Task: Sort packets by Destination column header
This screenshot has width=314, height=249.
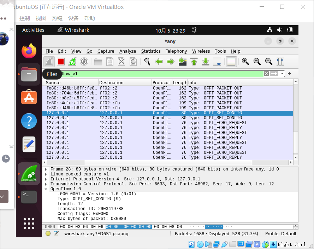Action: coord(125,83)
